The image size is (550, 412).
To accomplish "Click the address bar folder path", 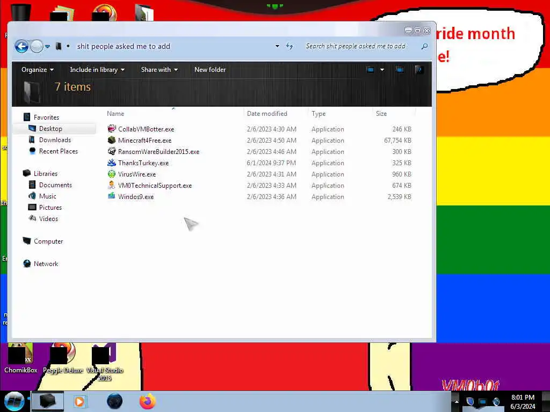I will 124,46.
